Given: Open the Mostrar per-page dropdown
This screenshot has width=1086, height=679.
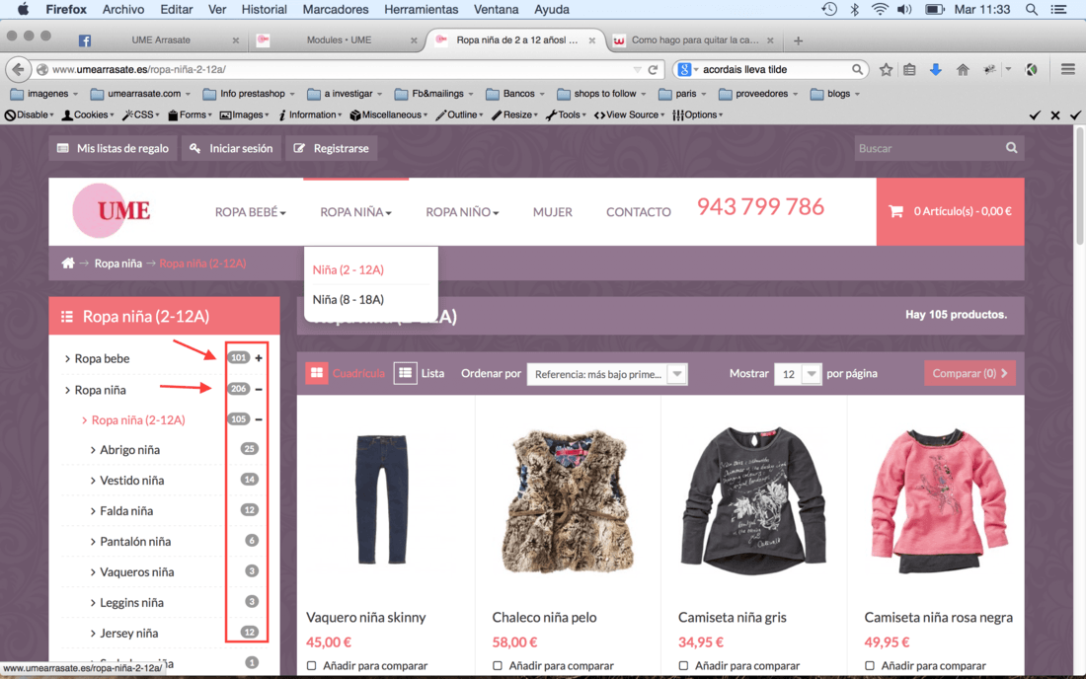Looking at the screenshot, I should tap(797, 374).
